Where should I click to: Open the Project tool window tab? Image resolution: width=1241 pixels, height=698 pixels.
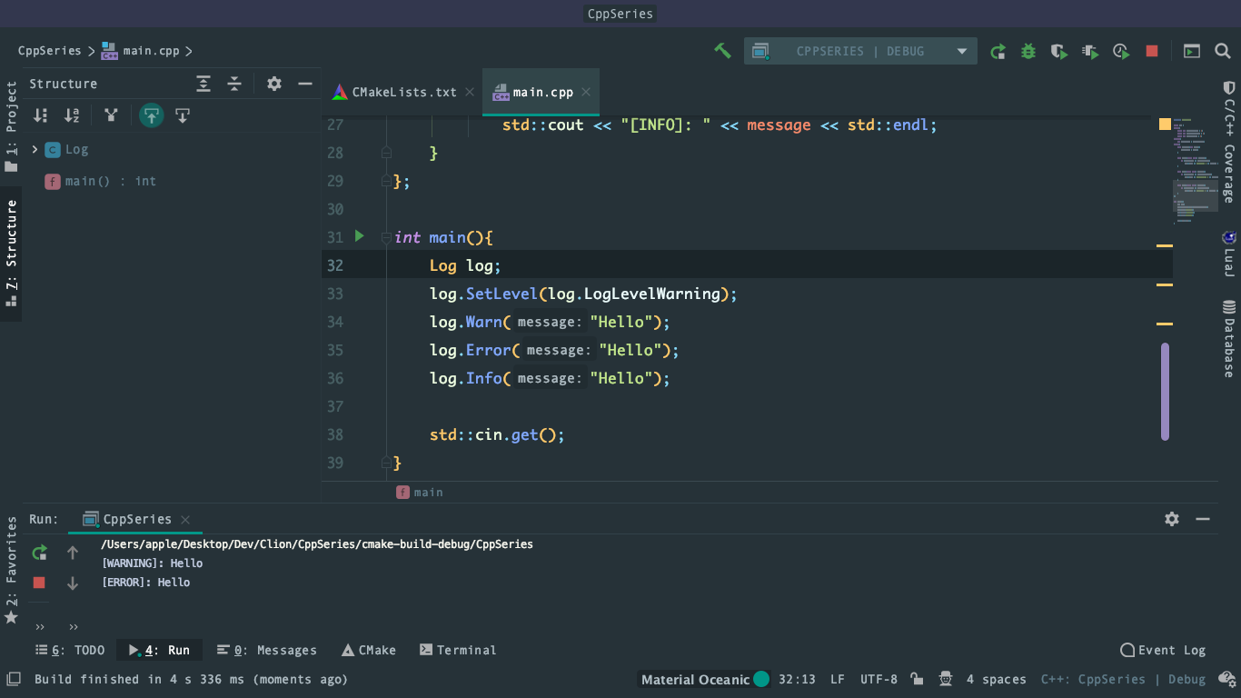coord(11,126)
